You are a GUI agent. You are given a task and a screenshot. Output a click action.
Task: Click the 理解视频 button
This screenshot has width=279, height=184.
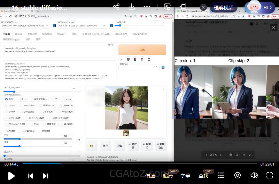point(223,7)
